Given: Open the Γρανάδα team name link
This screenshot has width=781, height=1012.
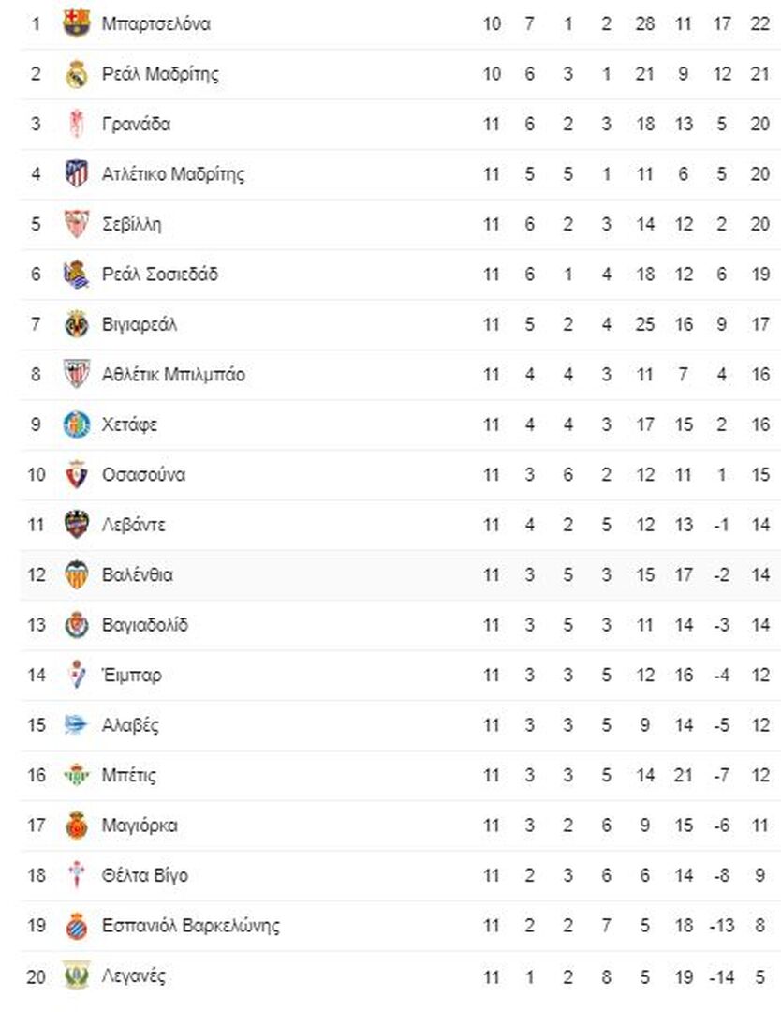Looking at the screenshot, I should (136, 124).
